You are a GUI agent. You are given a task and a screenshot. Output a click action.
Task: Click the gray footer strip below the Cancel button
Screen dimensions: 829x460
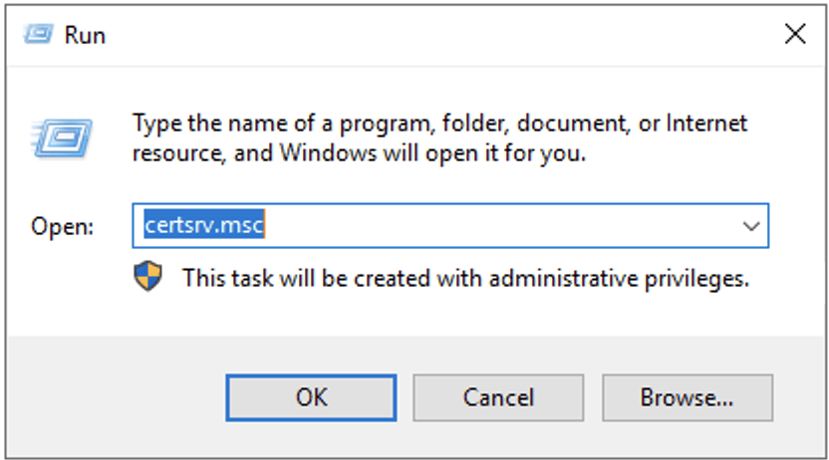pyautogui.click(x=498, y=439)
